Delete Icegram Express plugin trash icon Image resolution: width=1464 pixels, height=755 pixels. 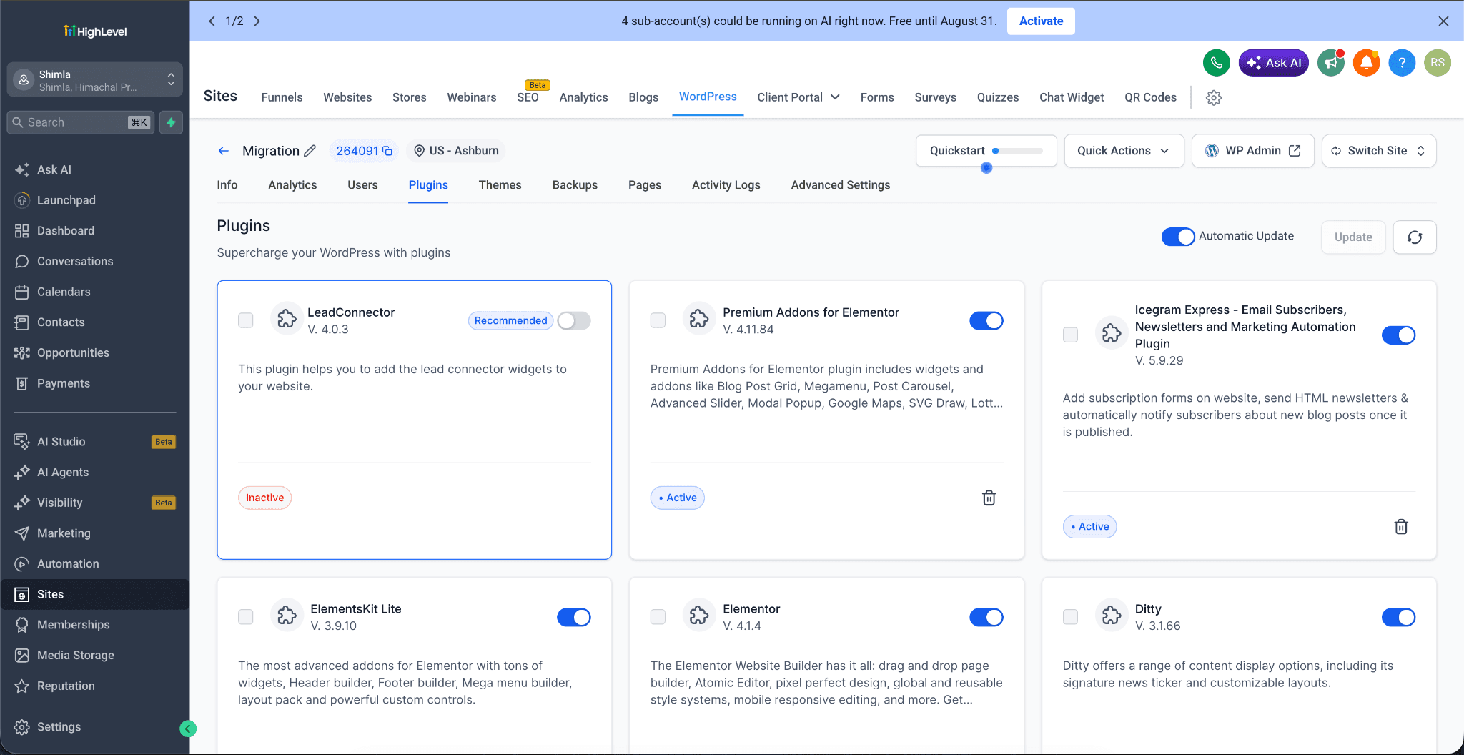pyautogui.click(x=1401, y=526)
